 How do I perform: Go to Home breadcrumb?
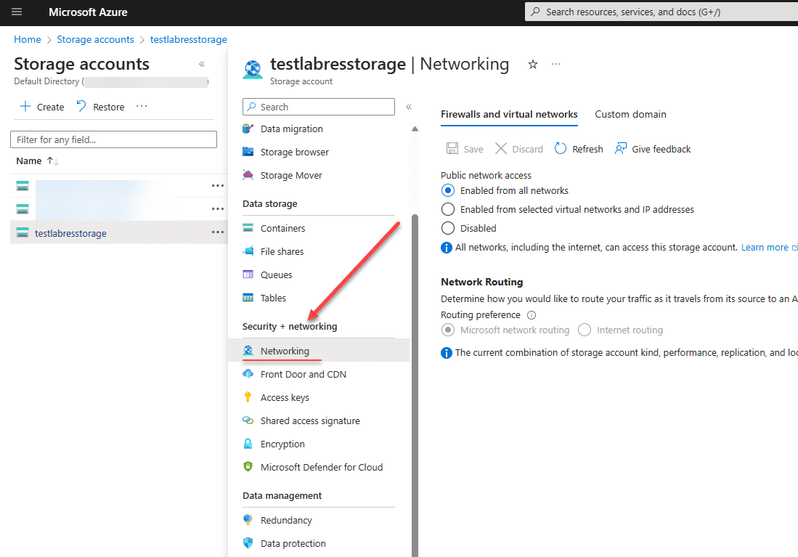[28, 40]
